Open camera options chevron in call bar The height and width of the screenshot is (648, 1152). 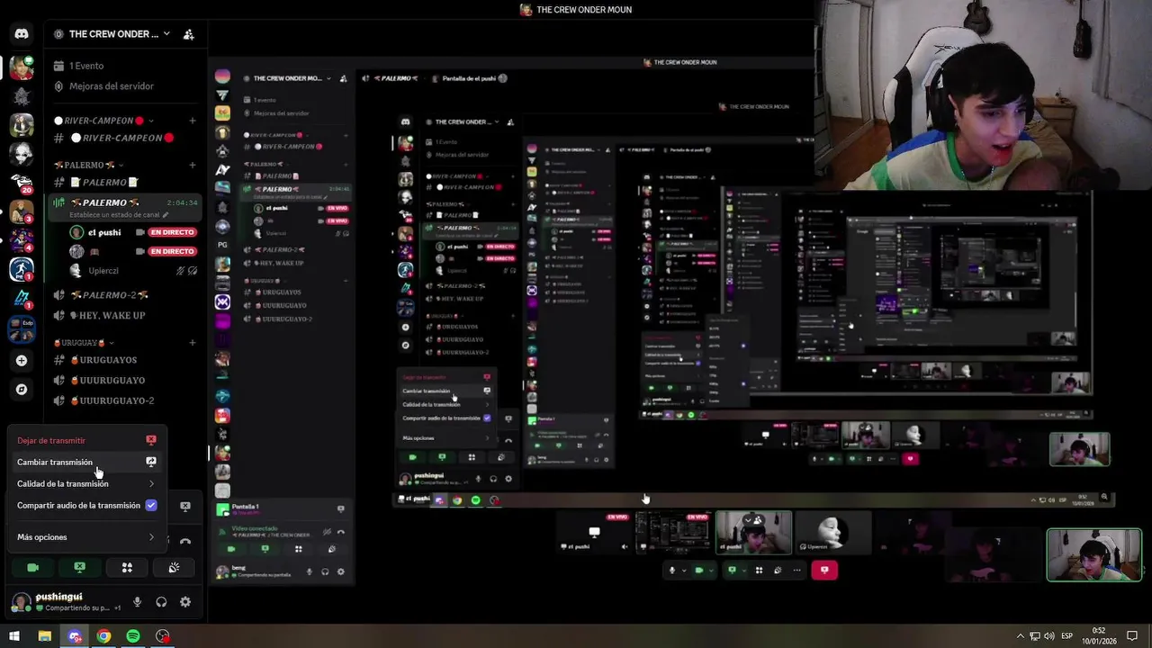711,571
